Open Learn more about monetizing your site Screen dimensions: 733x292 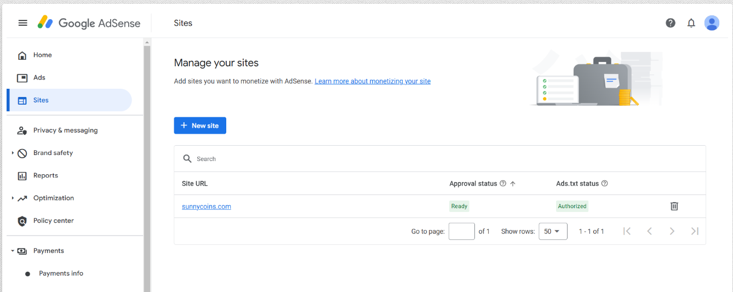(x=373, y=81)
